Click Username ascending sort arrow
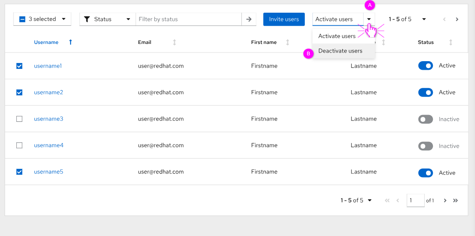Viewport: 475px width, 236px height. click(x=71, y=42)
